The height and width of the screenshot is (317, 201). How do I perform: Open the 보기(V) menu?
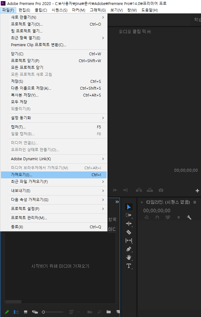(117, 10)
